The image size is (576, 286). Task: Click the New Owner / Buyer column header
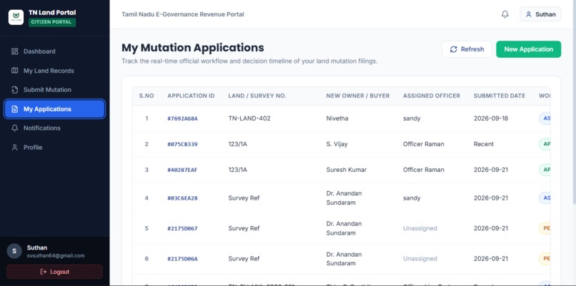point(358,96)
